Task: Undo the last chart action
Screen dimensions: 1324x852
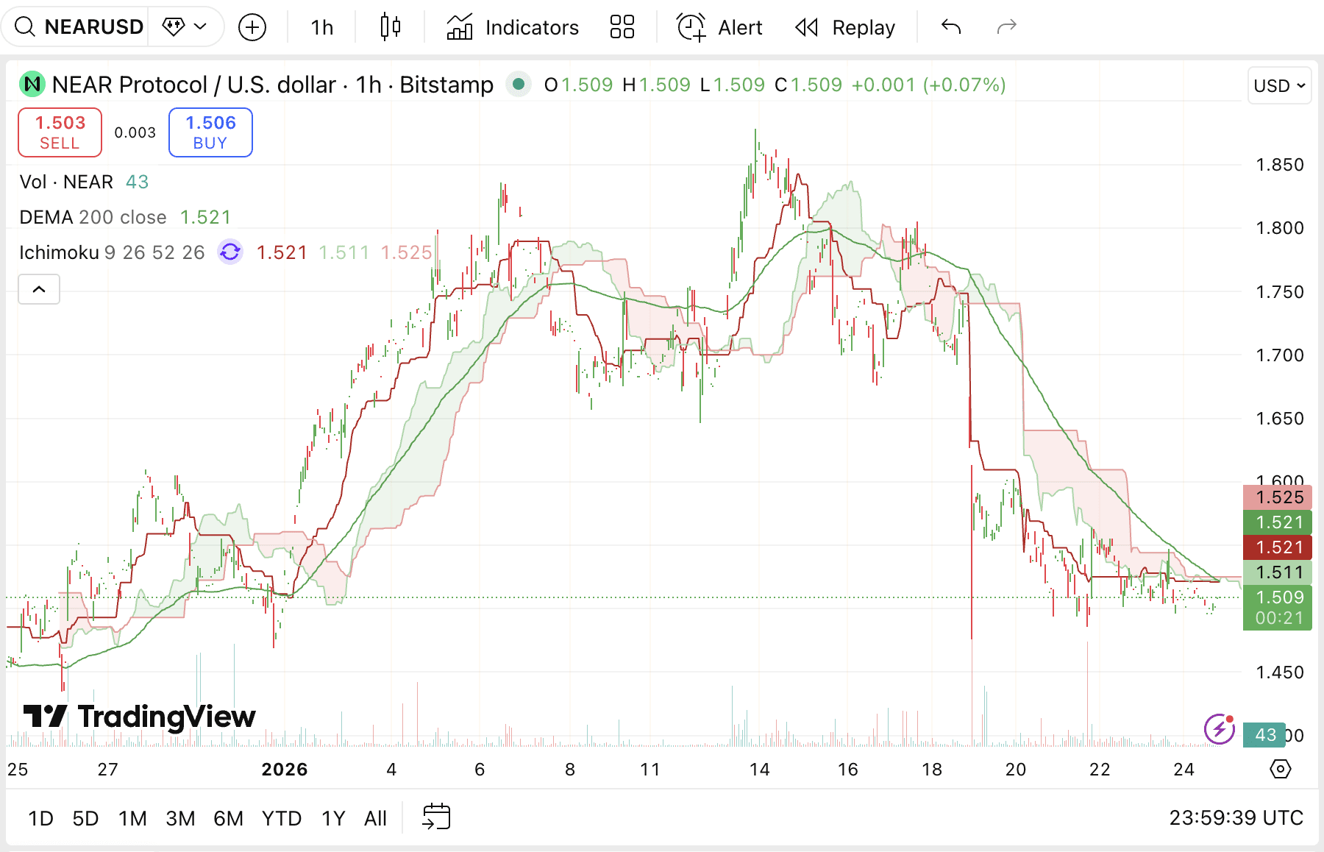Action: 951,27
